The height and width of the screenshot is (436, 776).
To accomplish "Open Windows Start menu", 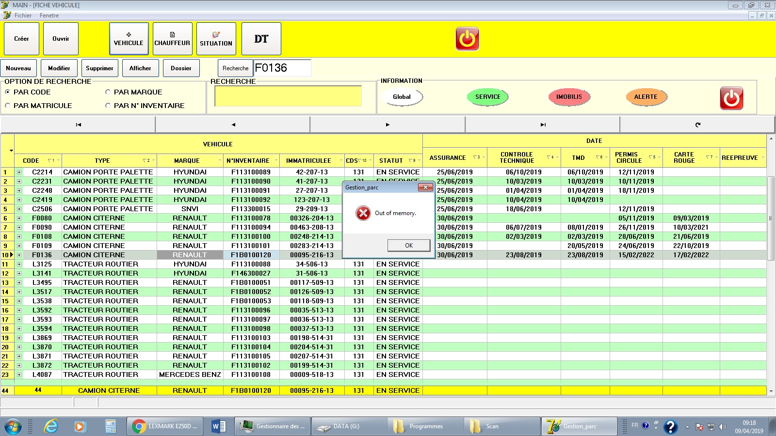I will click(13, 427).
